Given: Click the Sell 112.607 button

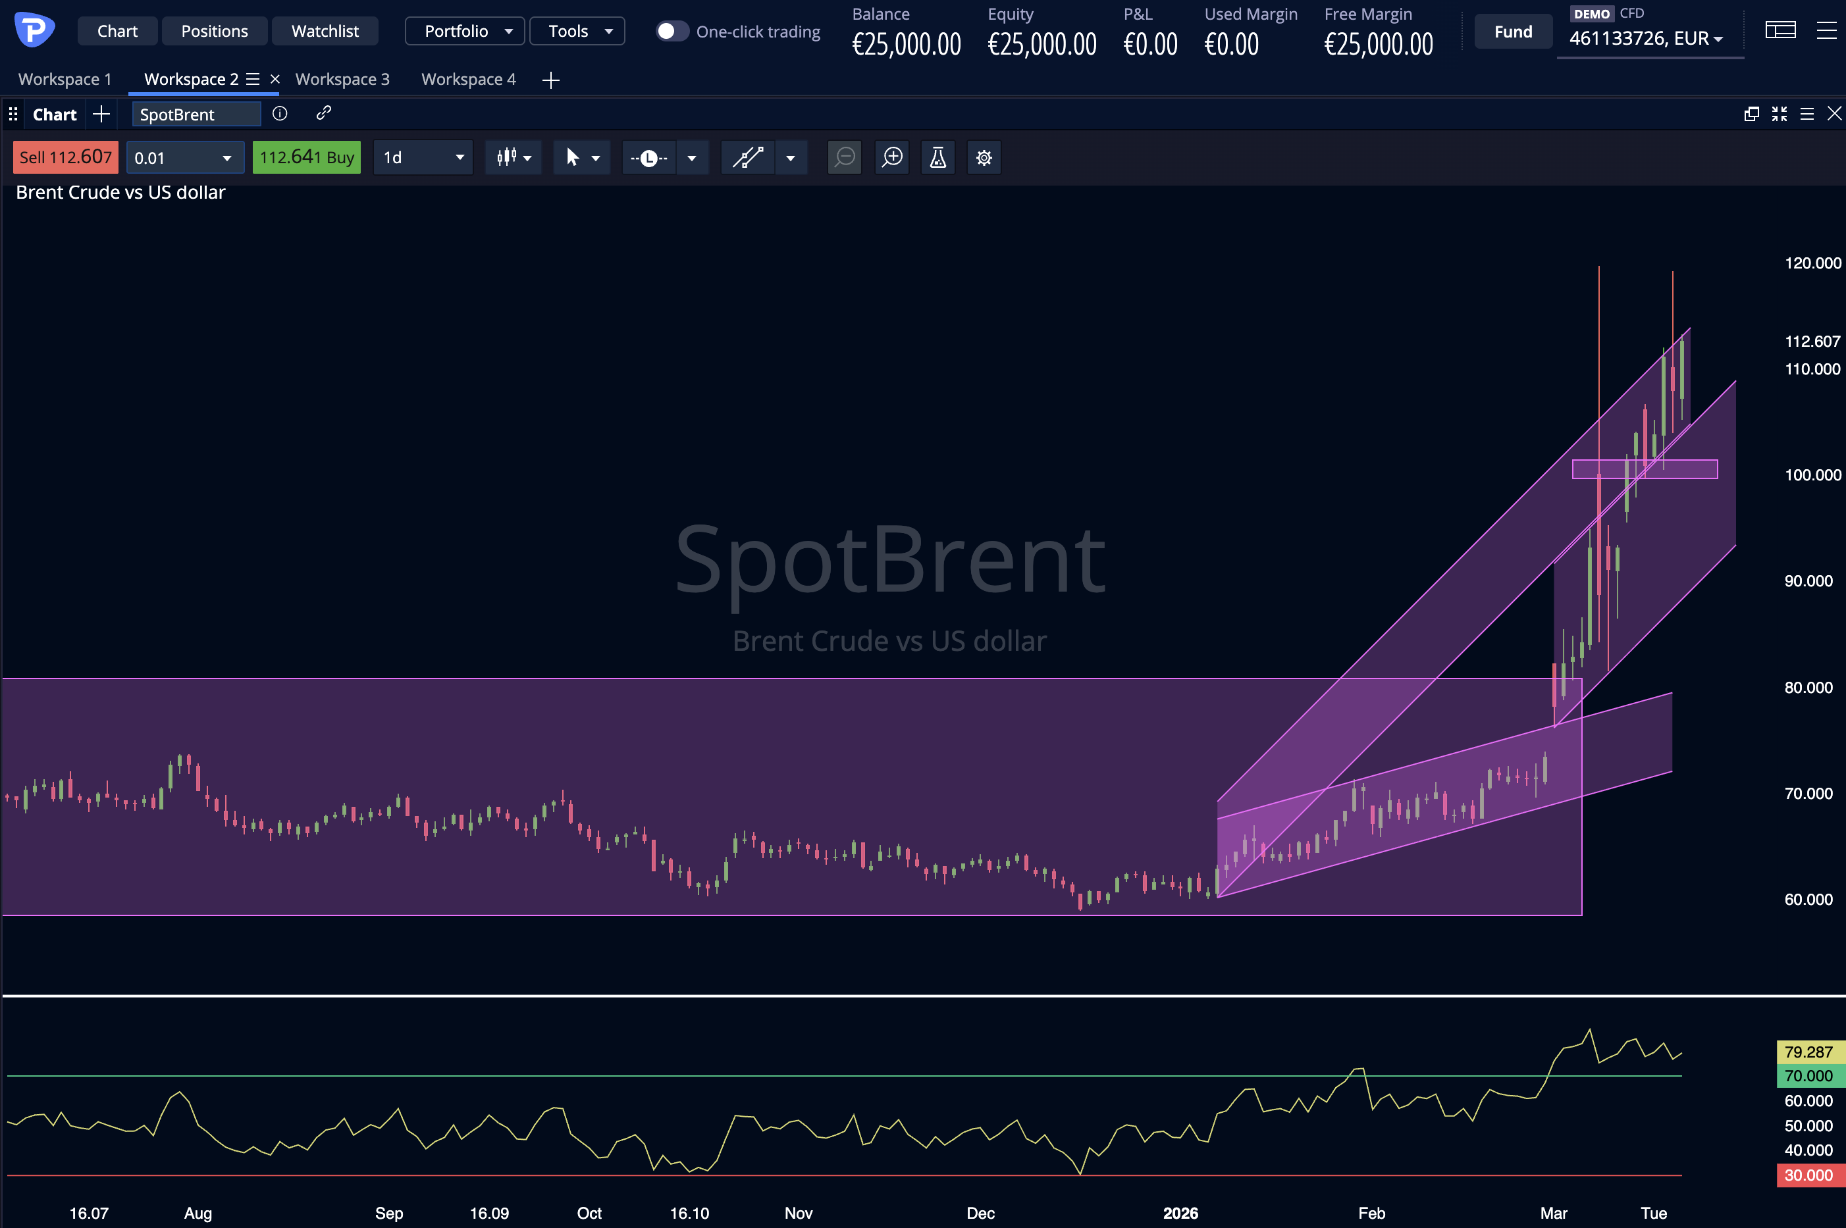Looking at the screenshot, I should tap(65, 157).
